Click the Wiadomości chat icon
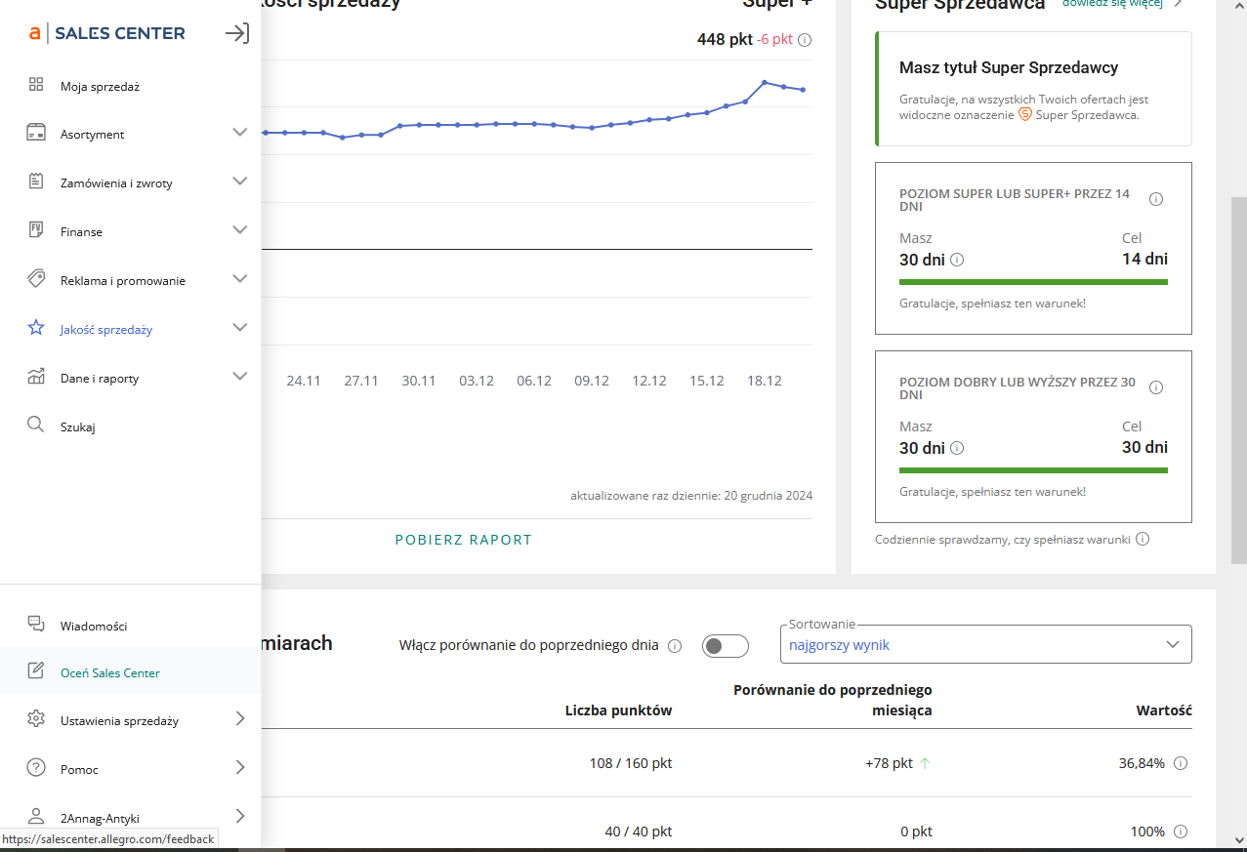This screenshot has height=852, width=1247. pyautogui.click(x=36, y=625)
